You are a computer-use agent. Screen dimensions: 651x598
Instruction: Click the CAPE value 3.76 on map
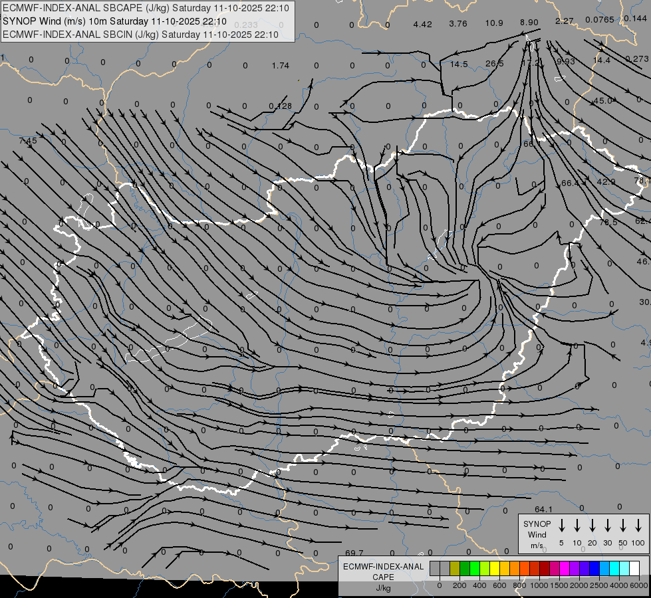[458, 24]
